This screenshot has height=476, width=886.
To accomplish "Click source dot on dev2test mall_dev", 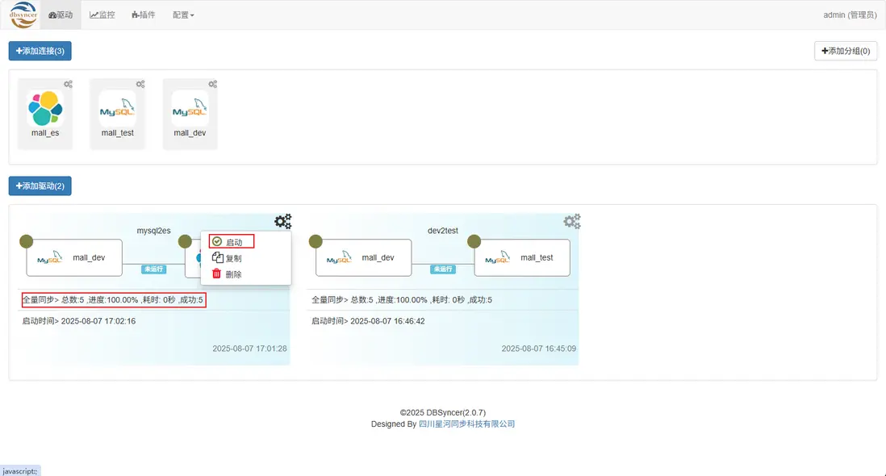I will click(x=316, y=242).
